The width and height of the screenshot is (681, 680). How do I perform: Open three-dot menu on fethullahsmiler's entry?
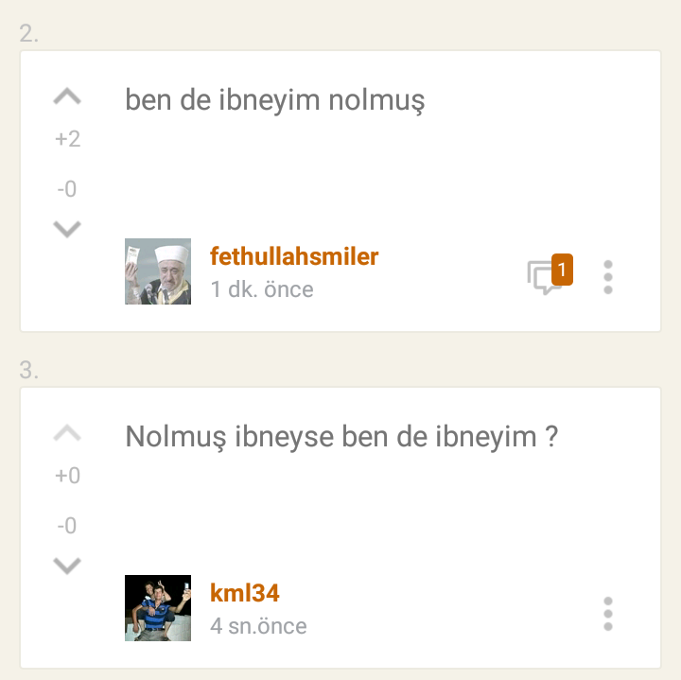[x=608, y=277]
